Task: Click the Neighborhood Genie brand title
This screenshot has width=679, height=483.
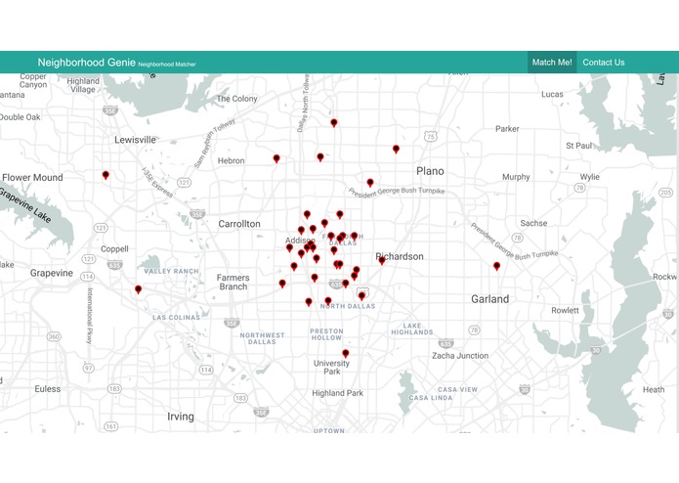Action: 86,63
